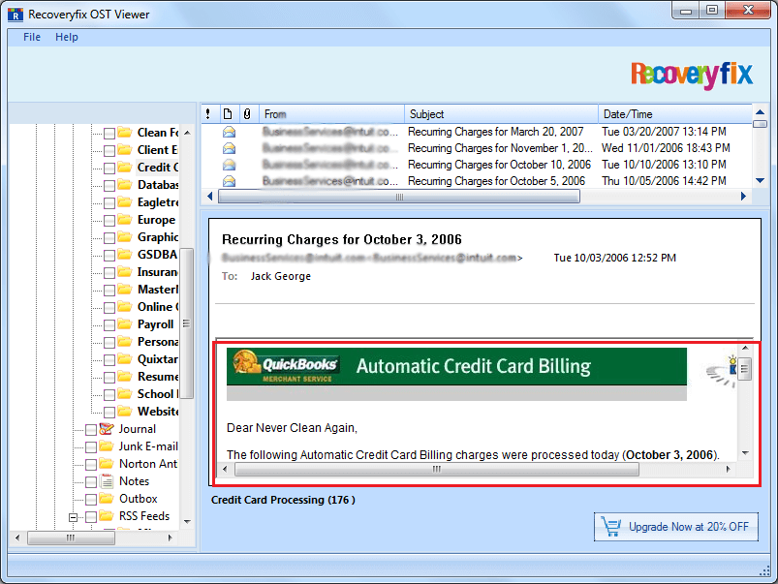Screen dimensions: 778x584
Task: Click the shopping cart icon on Upgrade button
Action: [x=610, y=527]
